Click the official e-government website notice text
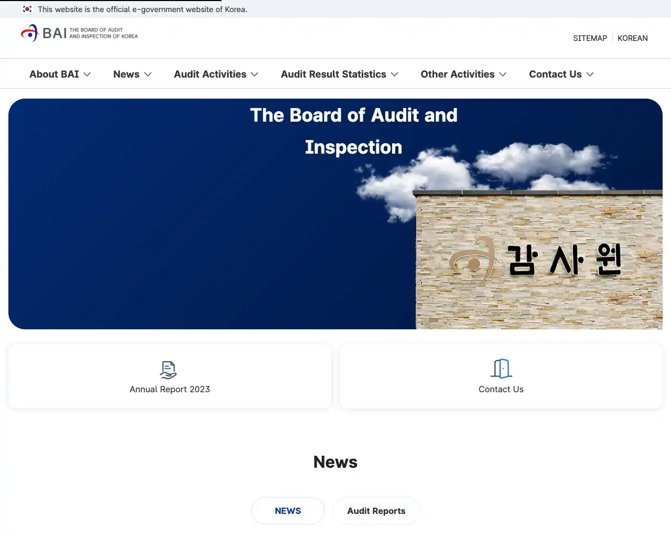Screen dimensions: 671x537 click(143, 9)
